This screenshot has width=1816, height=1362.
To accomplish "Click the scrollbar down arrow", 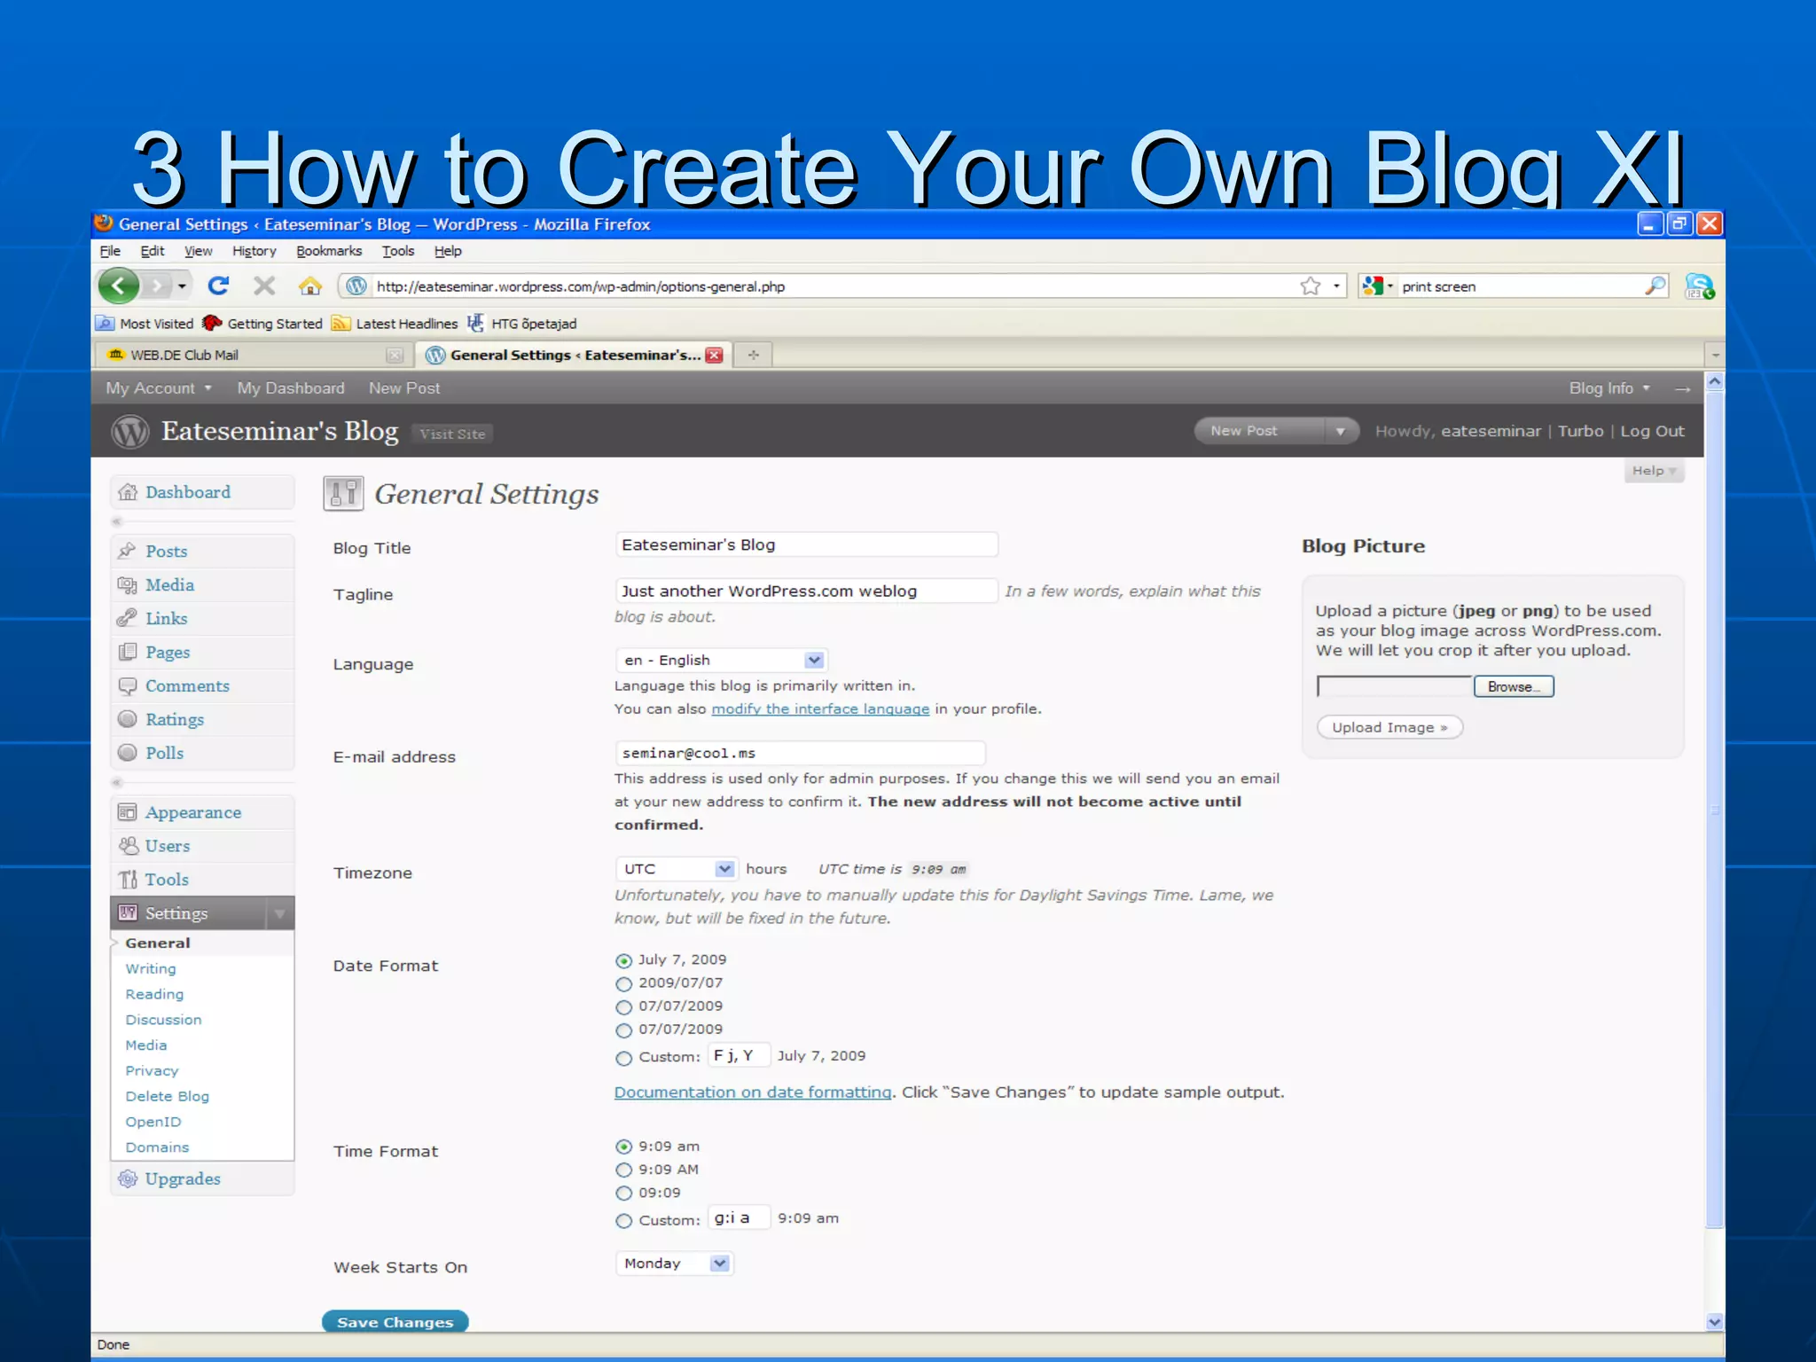I will [x=1715, y=1321].
